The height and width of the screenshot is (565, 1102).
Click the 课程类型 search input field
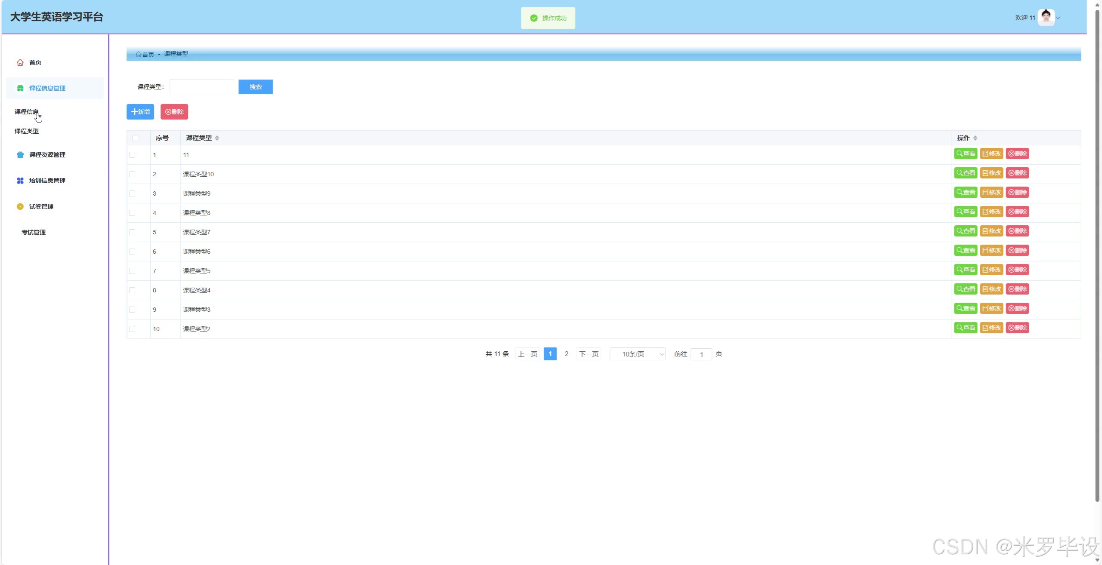click(x=202, y=87)
